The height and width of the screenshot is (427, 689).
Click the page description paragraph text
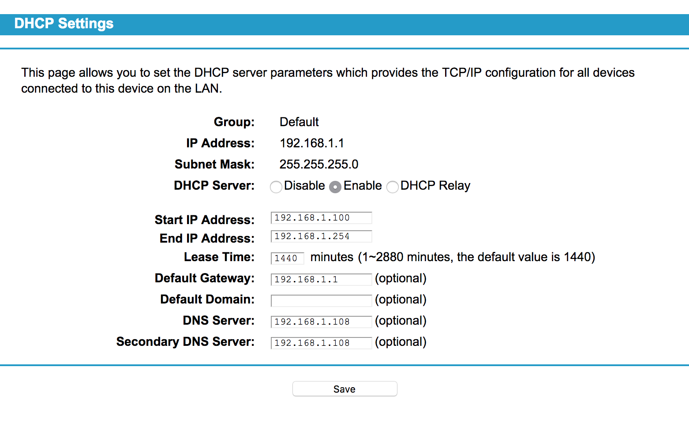[x=328, y=80]
